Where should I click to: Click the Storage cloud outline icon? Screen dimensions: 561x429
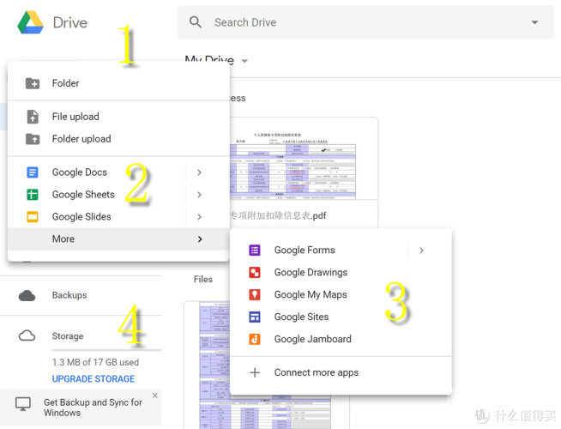click(x=27, y=336)
